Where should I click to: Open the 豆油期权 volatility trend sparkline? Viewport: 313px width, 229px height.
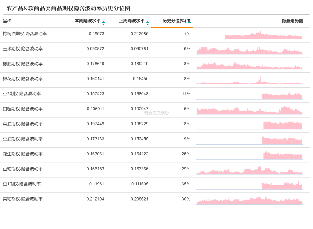click(249, 140)
